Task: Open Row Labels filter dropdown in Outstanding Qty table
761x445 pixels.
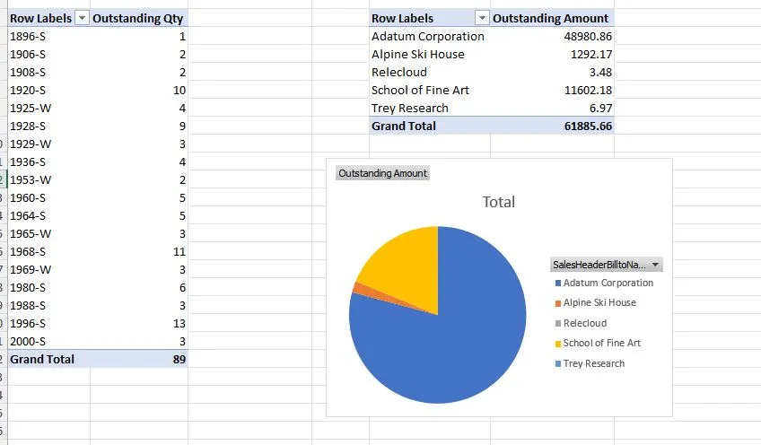Action: click(x=82, y=19)
